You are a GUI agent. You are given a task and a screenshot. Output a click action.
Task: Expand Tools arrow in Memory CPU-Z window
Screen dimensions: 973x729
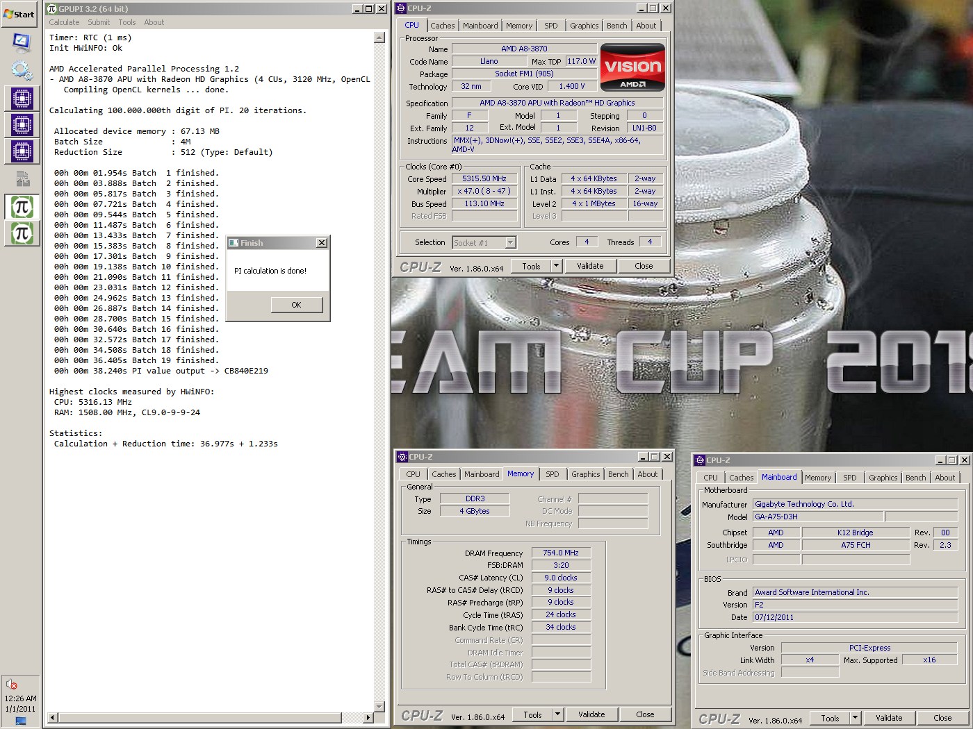(557, 714)
